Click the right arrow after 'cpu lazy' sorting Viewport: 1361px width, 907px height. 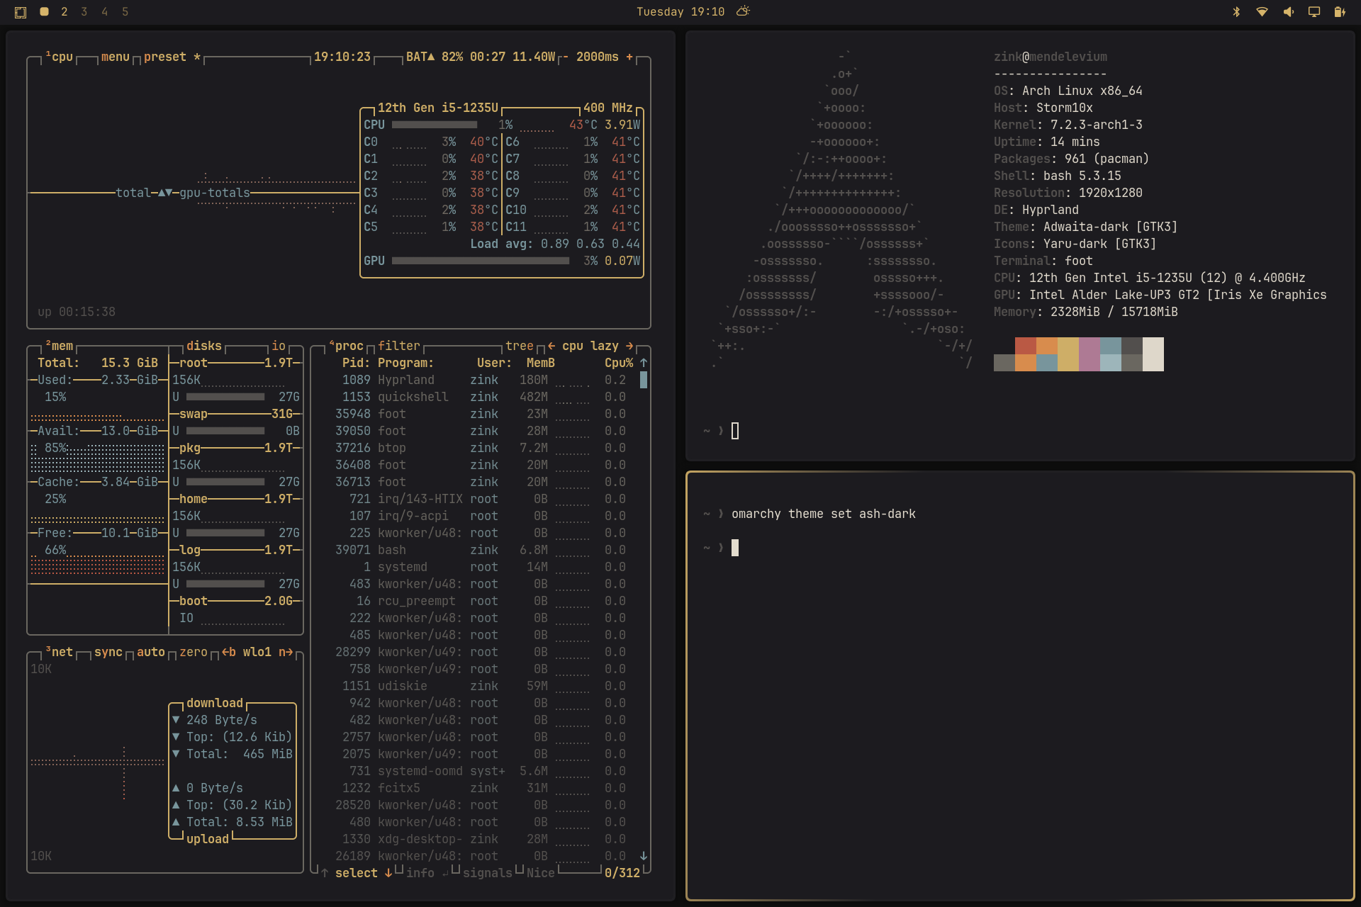(x=629, y=346)
